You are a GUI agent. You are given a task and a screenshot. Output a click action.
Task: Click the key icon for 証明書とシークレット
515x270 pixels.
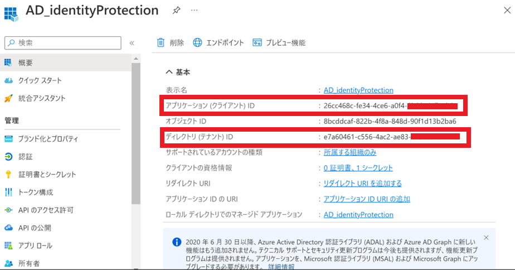click(8, 174)
